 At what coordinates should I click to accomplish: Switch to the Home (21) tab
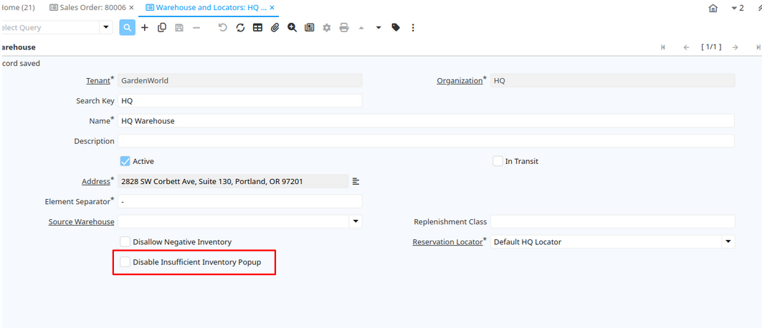pos(18,8)
